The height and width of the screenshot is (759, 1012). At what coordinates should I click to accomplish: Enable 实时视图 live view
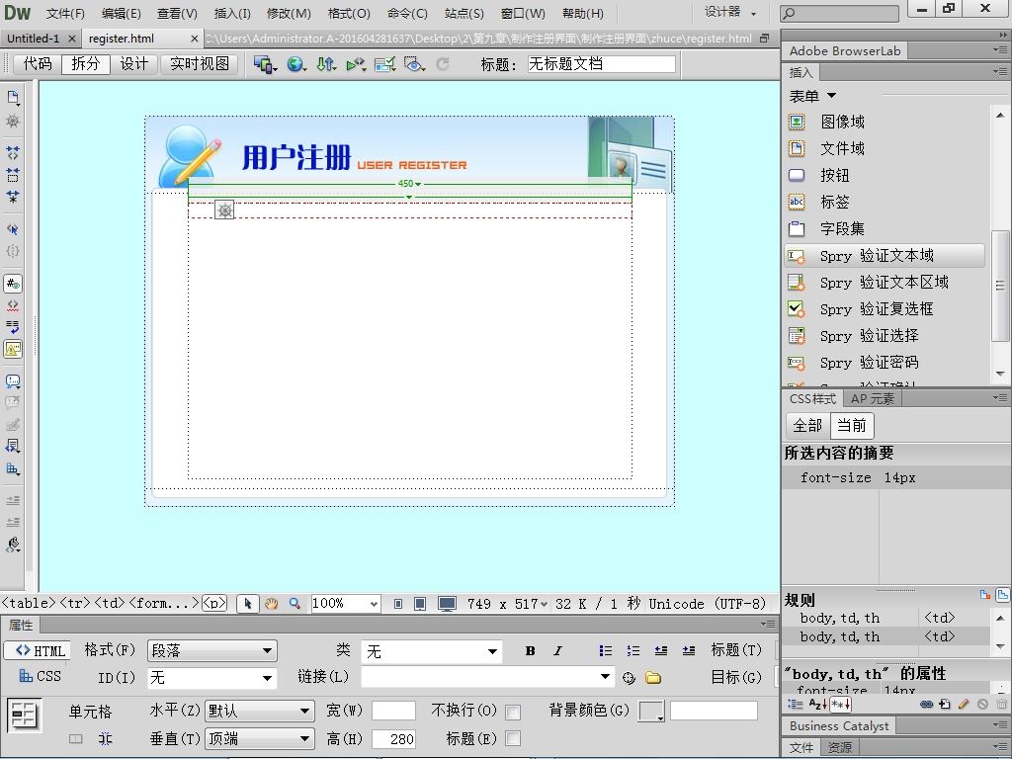pyautogui.click(x=200, y=64)
